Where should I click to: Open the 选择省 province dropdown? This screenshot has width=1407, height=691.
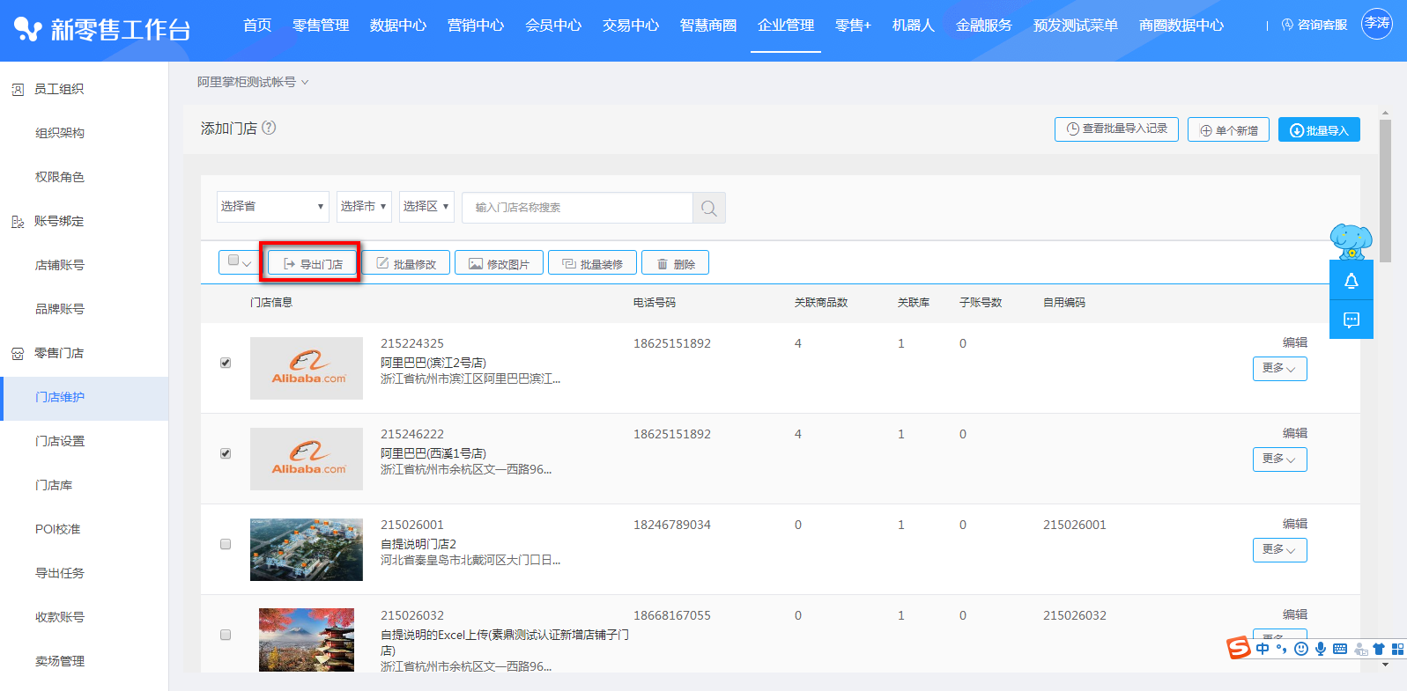coord(272,207)
